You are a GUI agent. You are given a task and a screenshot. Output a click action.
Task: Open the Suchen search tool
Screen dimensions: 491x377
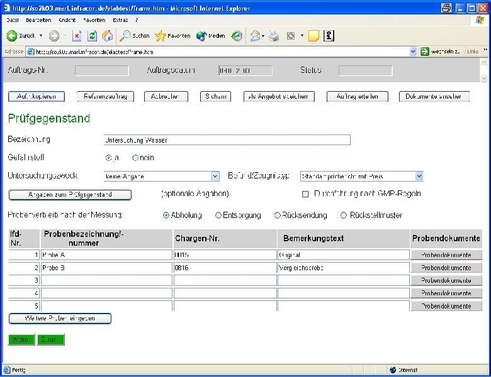click(135, 36)
